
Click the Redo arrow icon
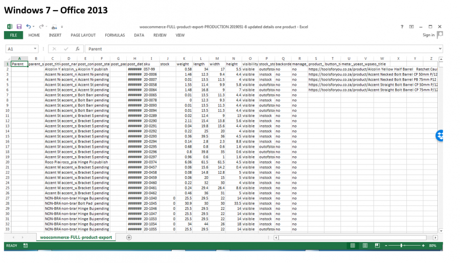pyautogui.click(x=41, y=27)
